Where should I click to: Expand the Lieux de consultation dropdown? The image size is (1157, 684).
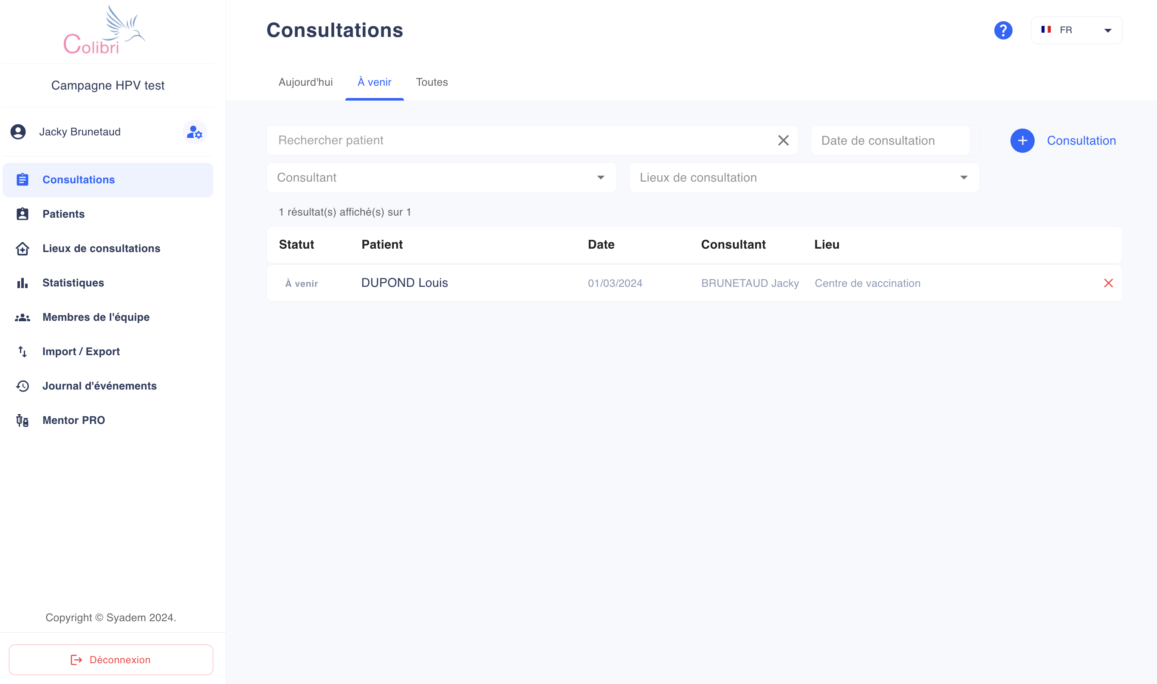tap(804, 177)
